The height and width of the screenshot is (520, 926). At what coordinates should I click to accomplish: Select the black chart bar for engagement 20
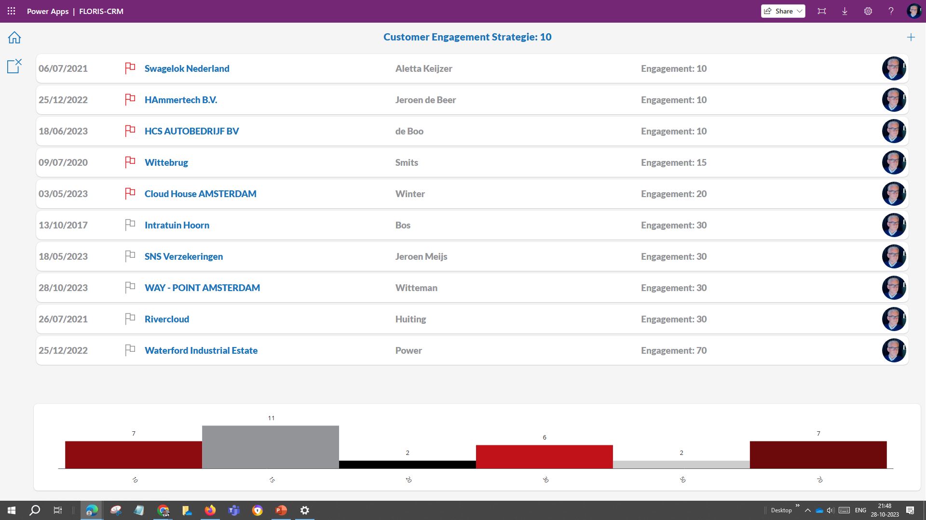pyautogui.click(x=408, y=465)
